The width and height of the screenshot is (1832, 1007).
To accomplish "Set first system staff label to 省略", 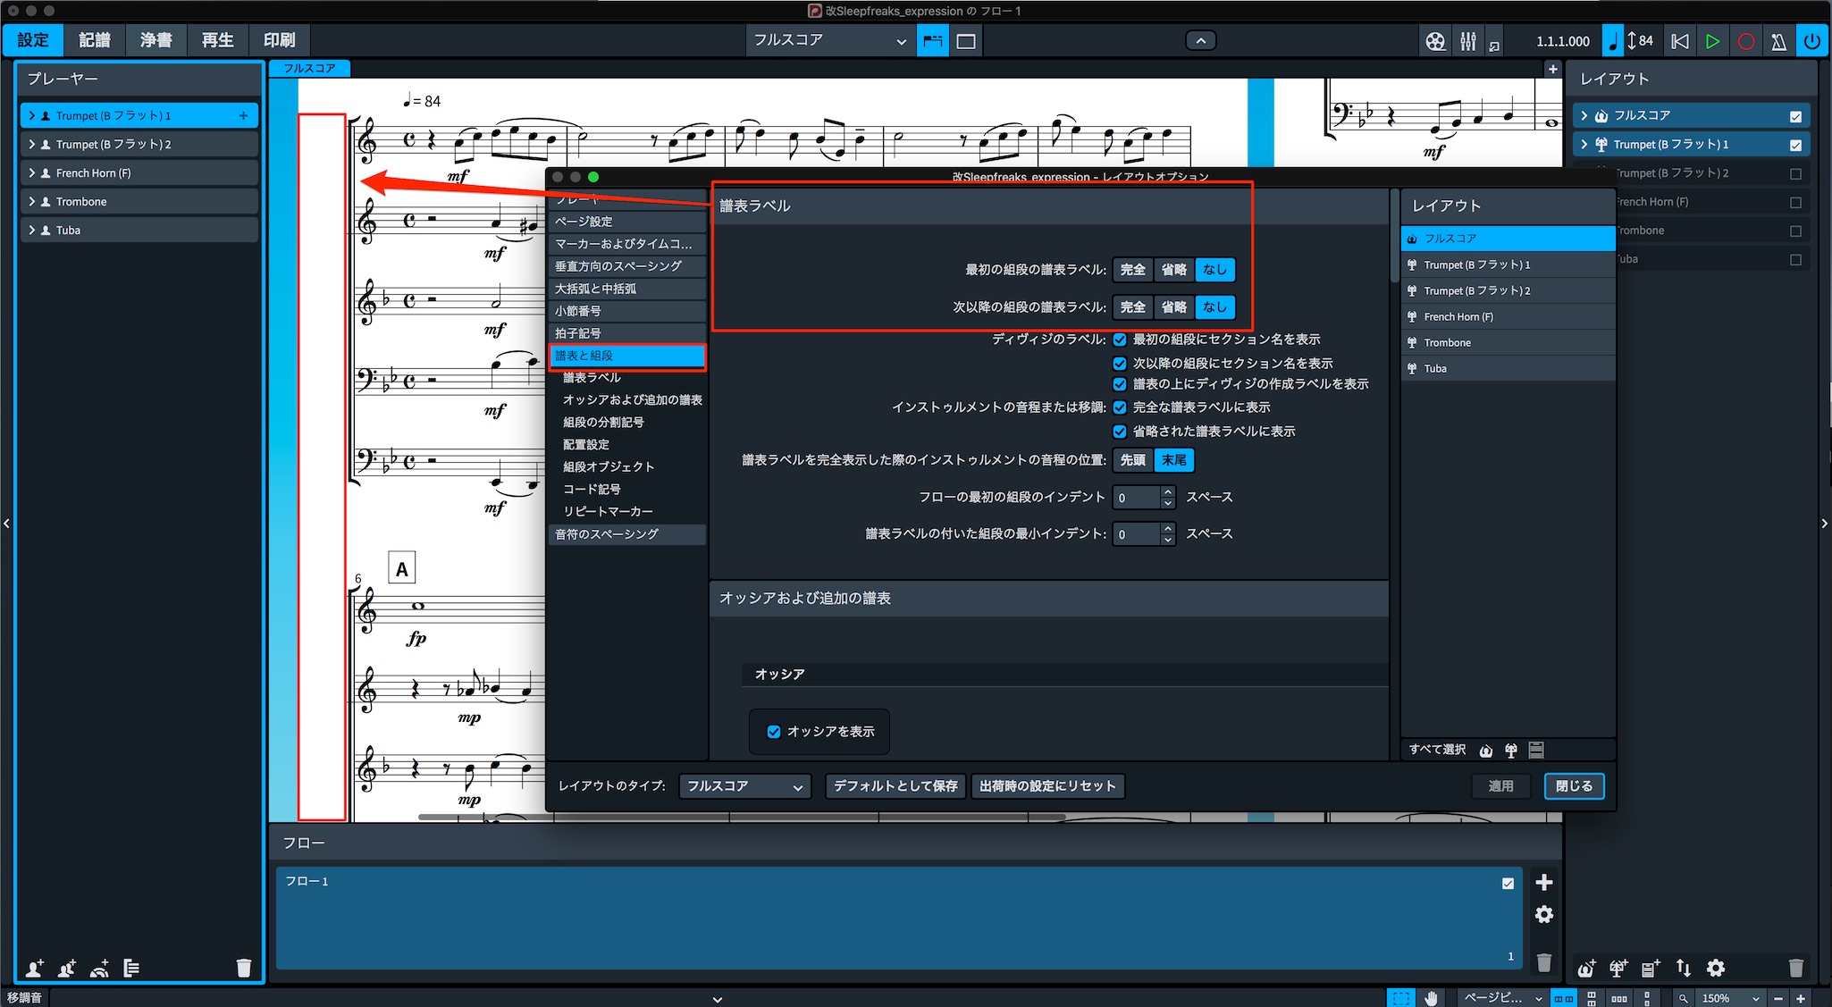I will pos(1173,270).
